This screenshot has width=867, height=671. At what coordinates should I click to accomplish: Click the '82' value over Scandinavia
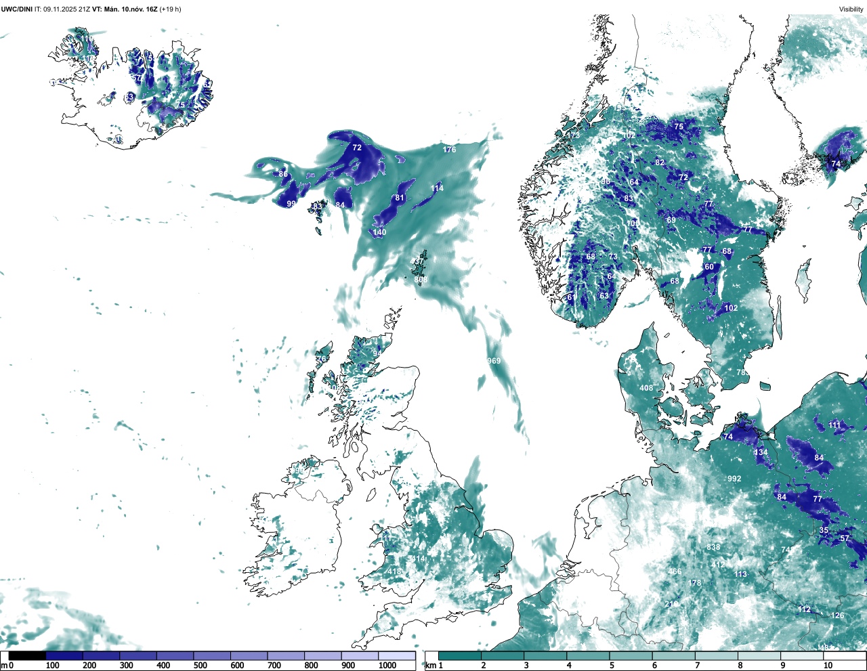pyautogui.click(x=660, y=163)
